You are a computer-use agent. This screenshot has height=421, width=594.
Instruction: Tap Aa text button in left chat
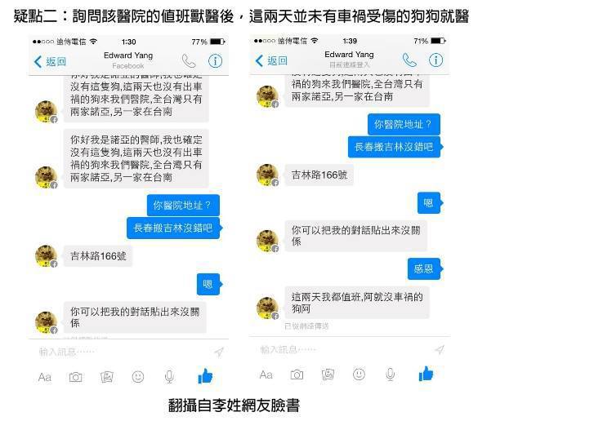pyautogui.click(x=45, y=377)
